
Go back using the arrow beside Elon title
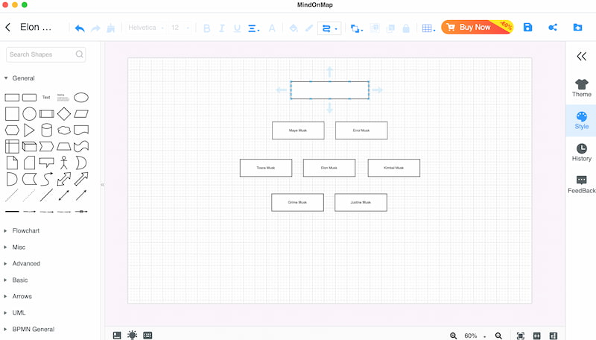(8, 28)
